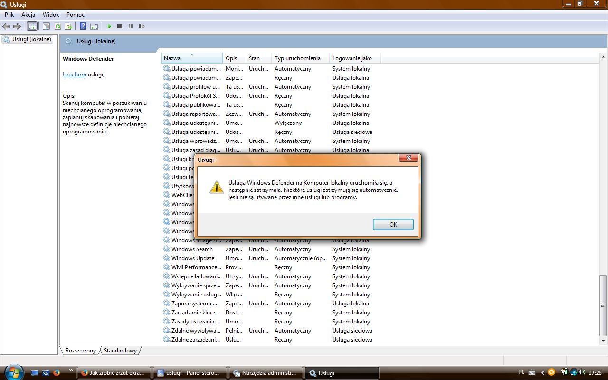Image resolution: width=608 pixels, height=380 pixels.
Task: Select the Windows Update service row
Action: click(193, 258)
